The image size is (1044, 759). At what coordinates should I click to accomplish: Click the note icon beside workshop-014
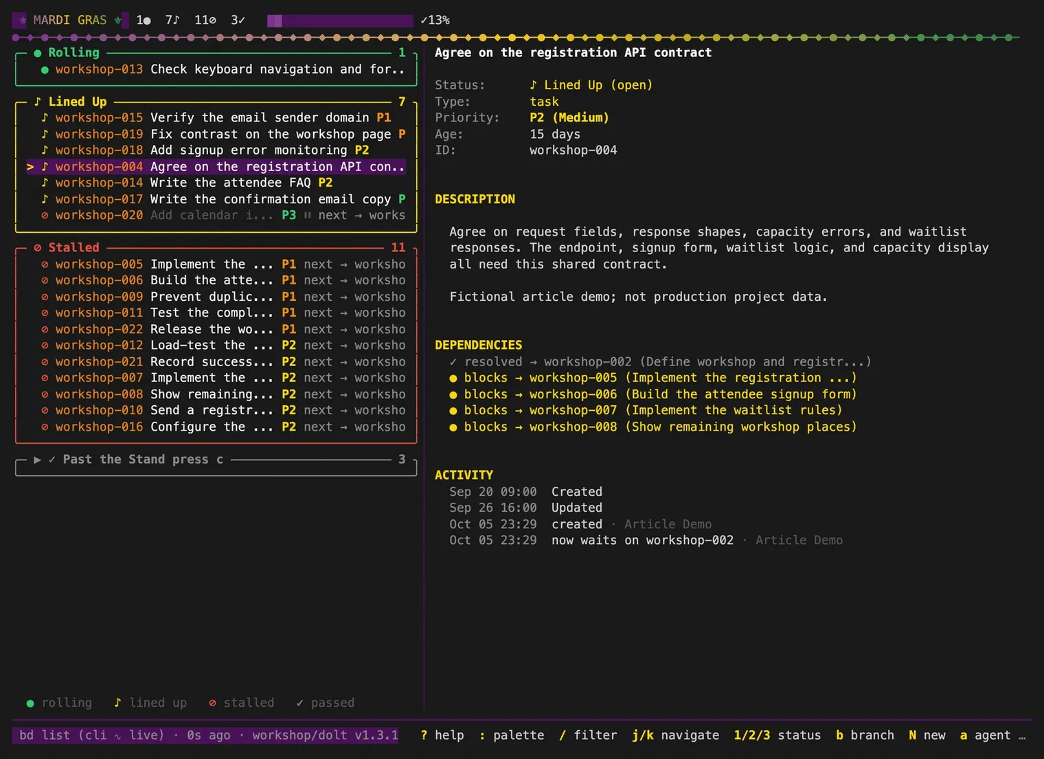pyautogui.click(x=45, y=183)
